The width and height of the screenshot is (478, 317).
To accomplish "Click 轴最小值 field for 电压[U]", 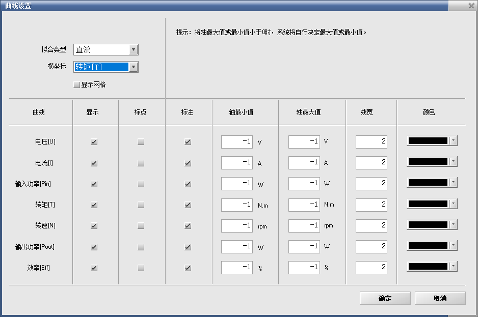I will [236, 141].
